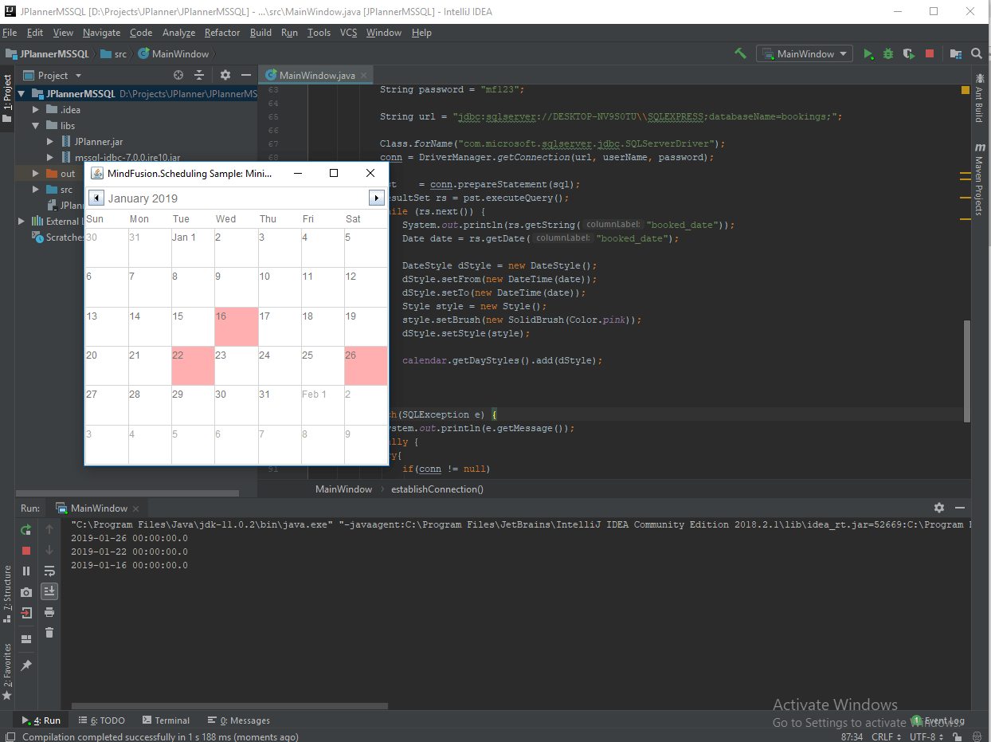The height and width of the screenshot is (742, 991).
Task: Toggle the 1: Project side tab
Action: 7,98
